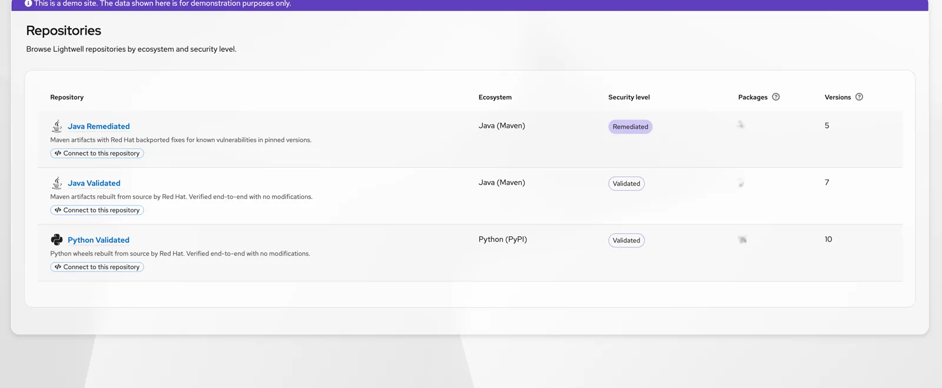The image size is (942, 388).
Task: Click the Validated badge in Java Validated row
Action: click(626, 184)
